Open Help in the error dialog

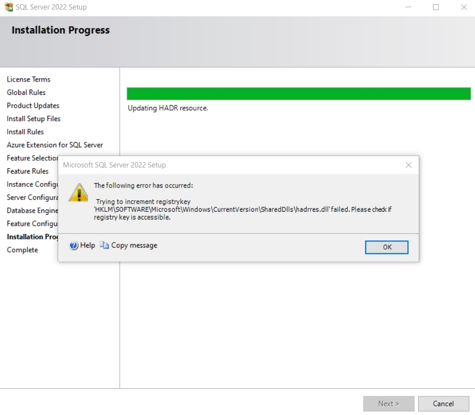(x=82, y=245)
